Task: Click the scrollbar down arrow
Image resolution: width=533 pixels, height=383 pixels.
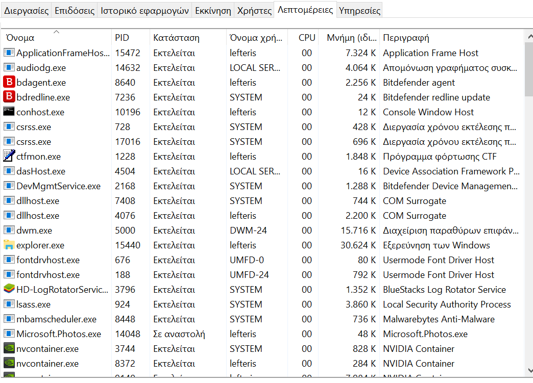Action: (x=529, y=370)
